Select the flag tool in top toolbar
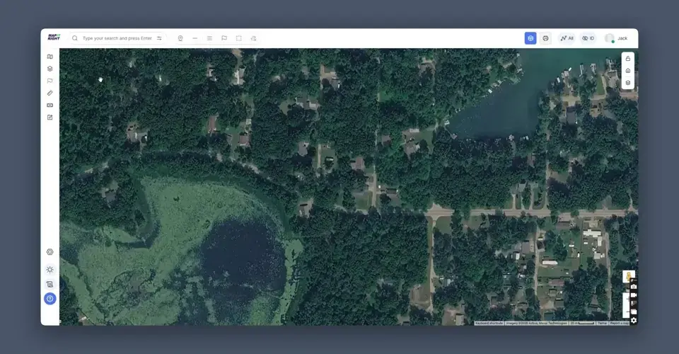 [x=224, y=38]
